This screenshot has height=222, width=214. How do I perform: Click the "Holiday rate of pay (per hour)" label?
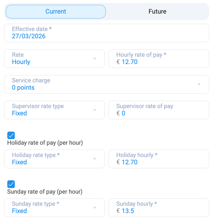pyautogui.click(x=45, y=143)
